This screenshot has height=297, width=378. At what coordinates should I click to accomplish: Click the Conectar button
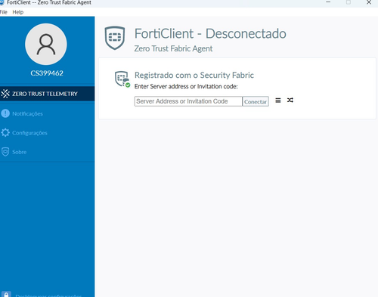256,101
